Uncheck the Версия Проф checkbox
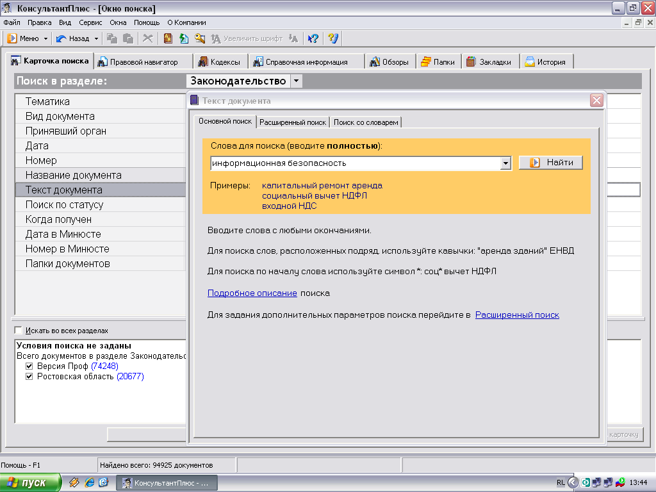 [x=29, y=366]
